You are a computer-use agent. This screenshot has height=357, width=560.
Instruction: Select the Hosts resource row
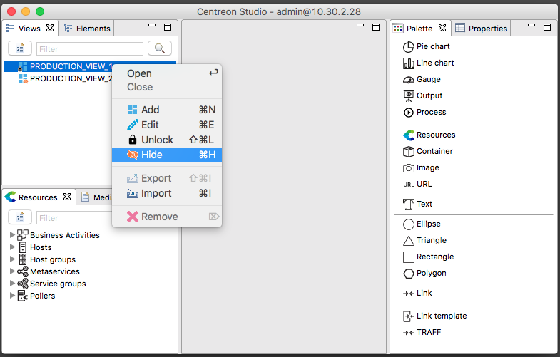pyautogui.click(x=35, y=247)
